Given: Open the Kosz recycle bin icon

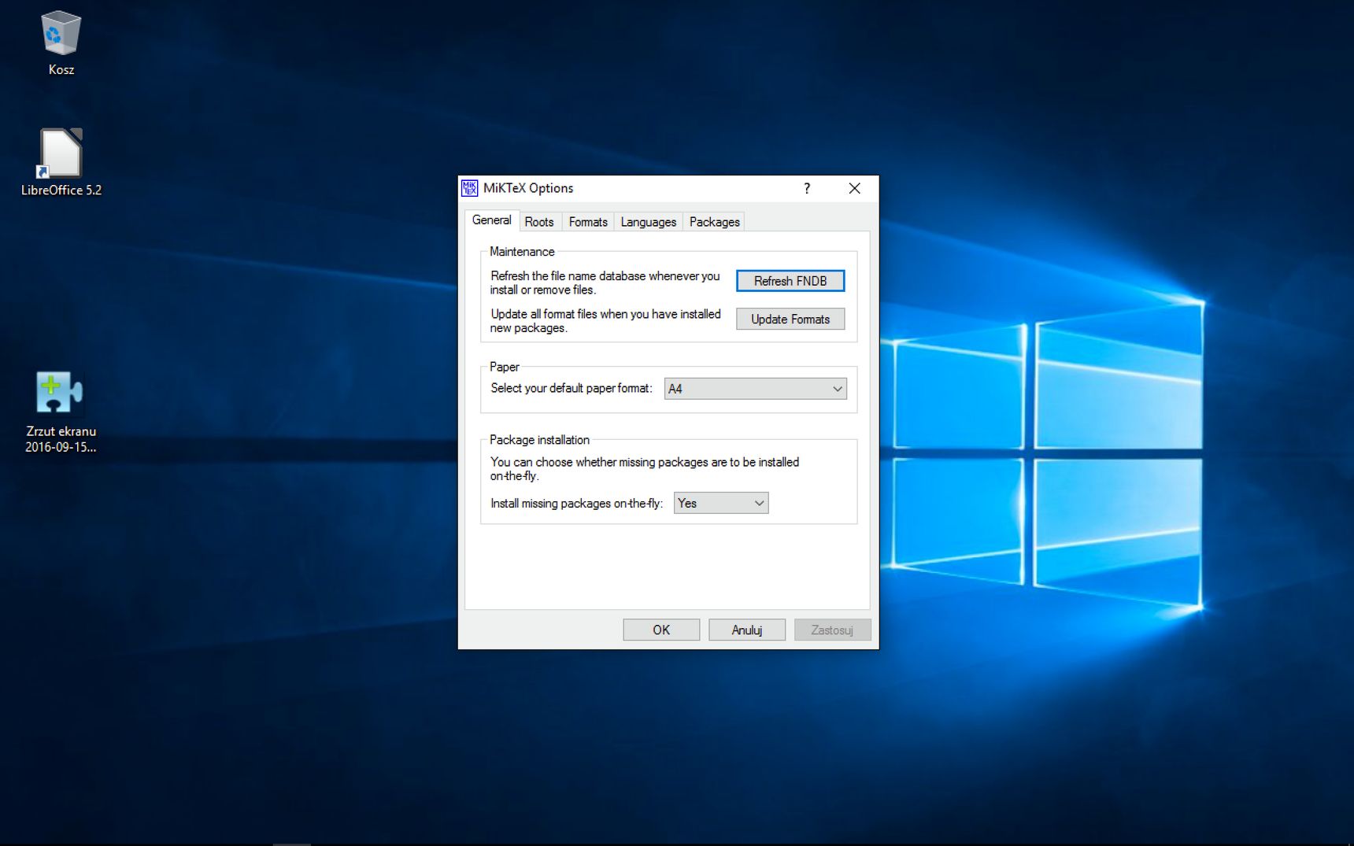Looking at the screenshot, I should [x=61, y=43].
